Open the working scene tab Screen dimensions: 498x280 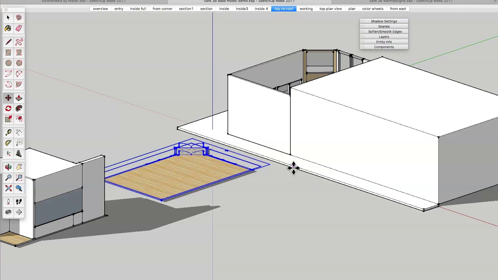tap(306, 9)
